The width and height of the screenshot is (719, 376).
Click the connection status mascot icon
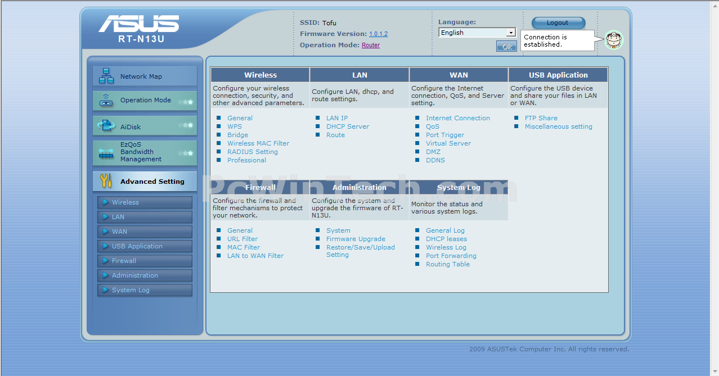(614, 40)
